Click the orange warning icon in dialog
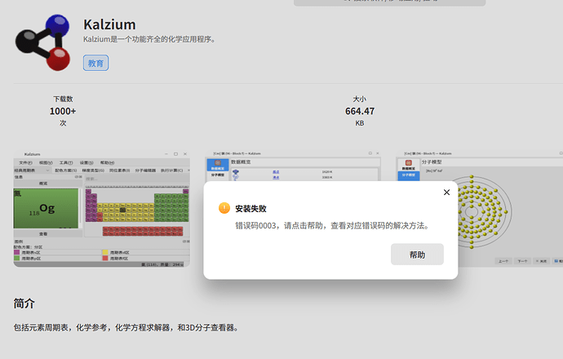The width and height of the screenshot is (563, 359). pyautogui.click(x=224, y=208)
